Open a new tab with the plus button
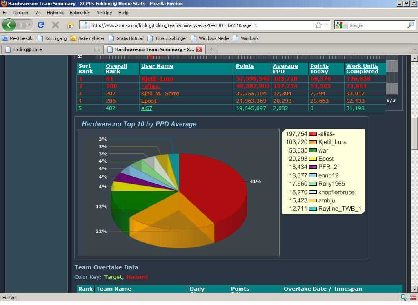This screenshot has width=418, height=305. point(212,49)
